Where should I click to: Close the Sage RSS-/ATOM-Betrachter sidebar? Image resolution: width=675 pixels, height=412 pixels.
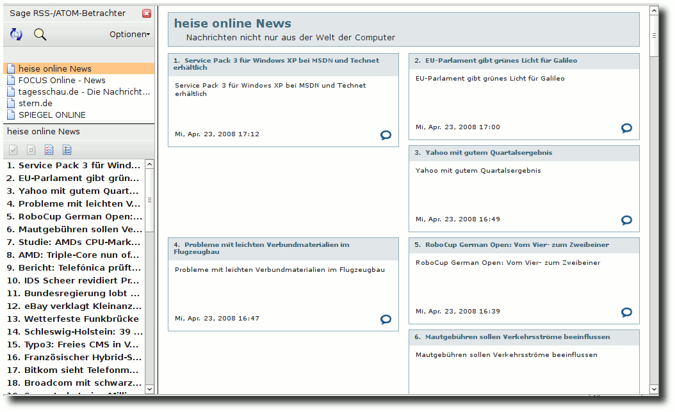[147, 13]
